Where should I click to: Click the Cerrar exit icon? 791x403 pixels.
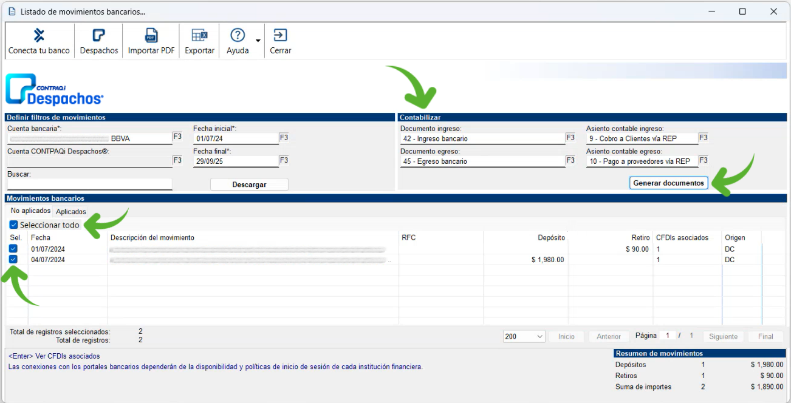click(281, 35)
